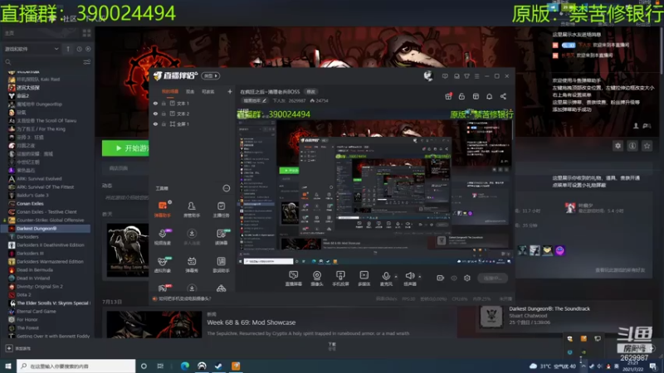
Task: Open the 房管助手 tool icon
Action: tap(192, 209)
